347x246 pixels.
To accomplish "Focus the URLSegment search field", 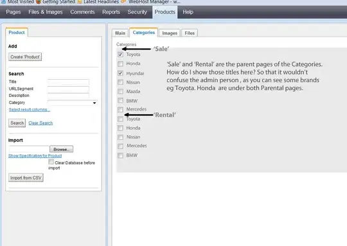I will tap(68, 89).
